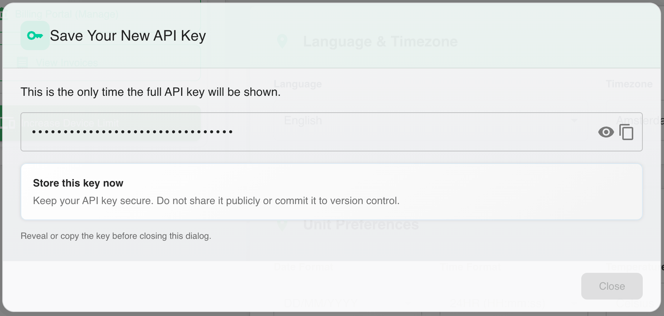The width and height of the screenshot is (664, 316).
Task: Close the Save Your New API Key dialog
Action: (611, 286)
